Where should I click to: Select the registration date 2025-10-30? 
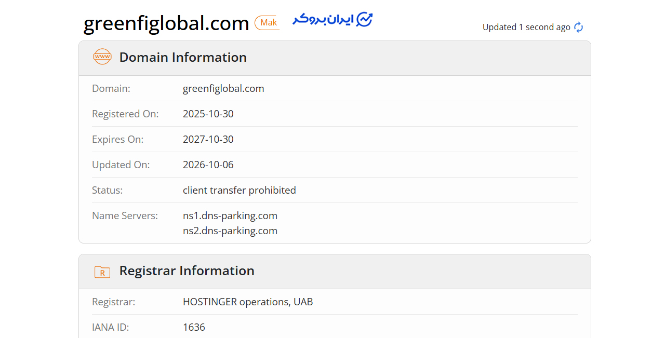208,114
